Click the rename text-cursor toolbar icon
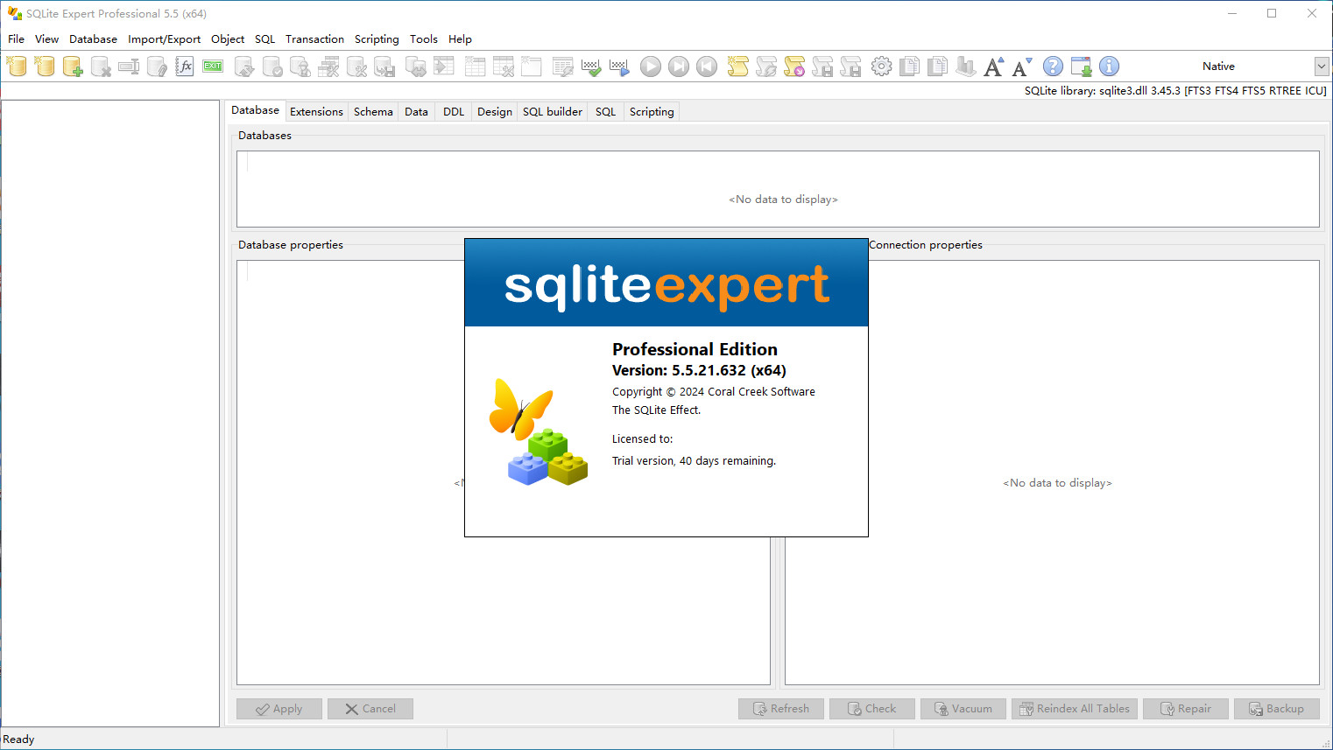Image resolution: width=1333 pixels, height=750 pixels. click(x=129, y=67)
